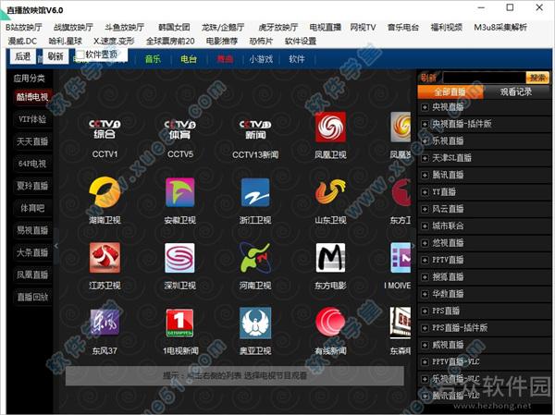Open the B站放映厅 menu
The height and width of the screenshot is (415, 555).
tap(24, 27)
